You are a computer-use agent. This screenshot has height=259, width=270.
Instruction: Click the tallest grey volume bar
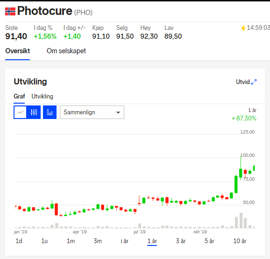pyautogui.click(x=241, y=220)
